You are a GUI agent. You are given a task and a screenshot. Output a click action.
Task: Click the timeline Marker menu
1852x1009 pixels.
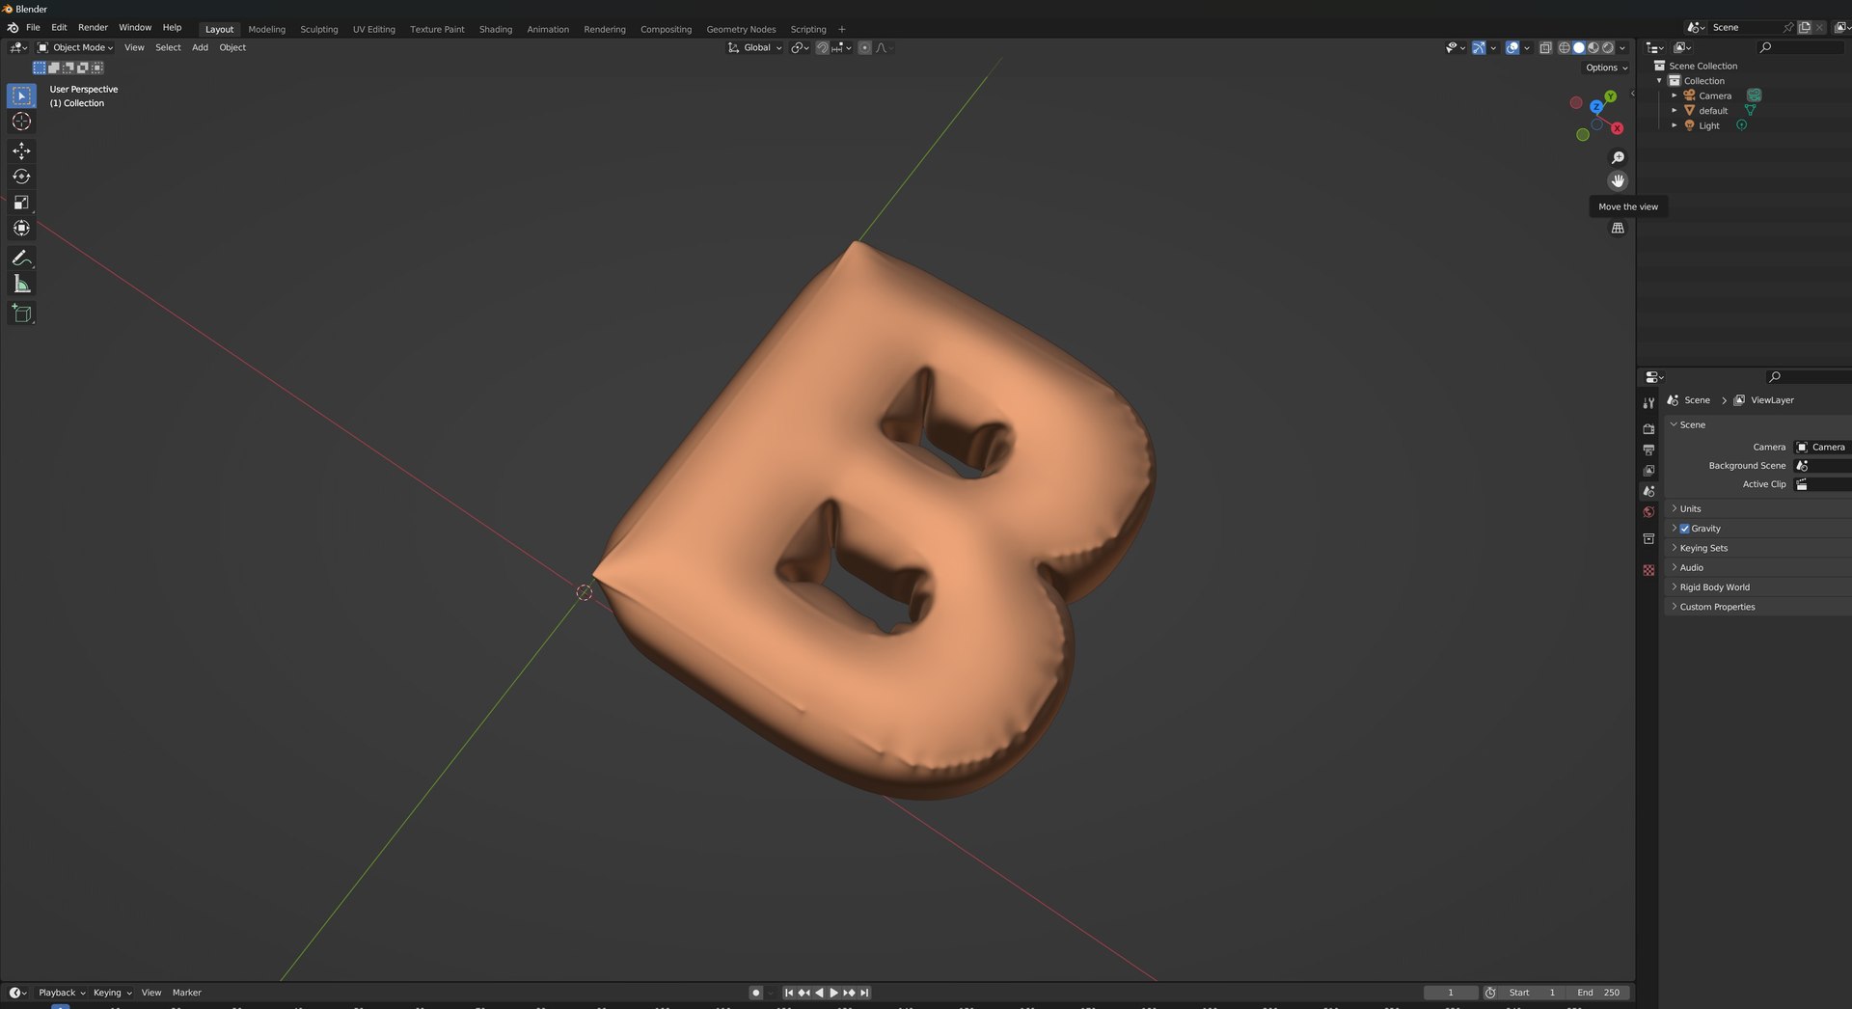[187, 993]
